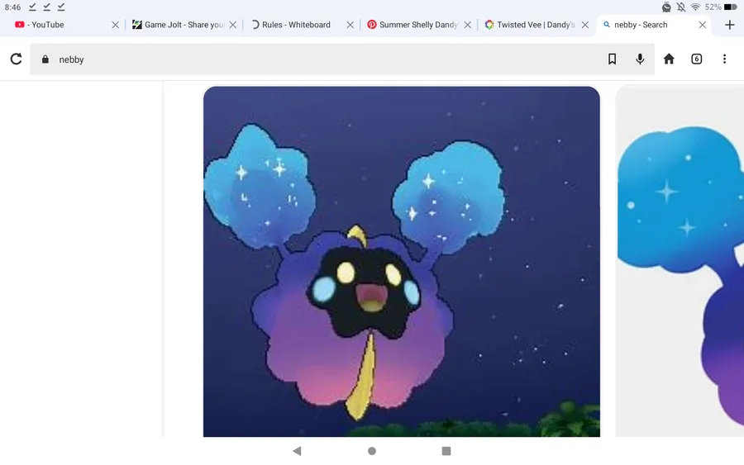Tap the Android home circle button
Image resolution: width=744 pixels, height=465 pixels.
point(372,451)
